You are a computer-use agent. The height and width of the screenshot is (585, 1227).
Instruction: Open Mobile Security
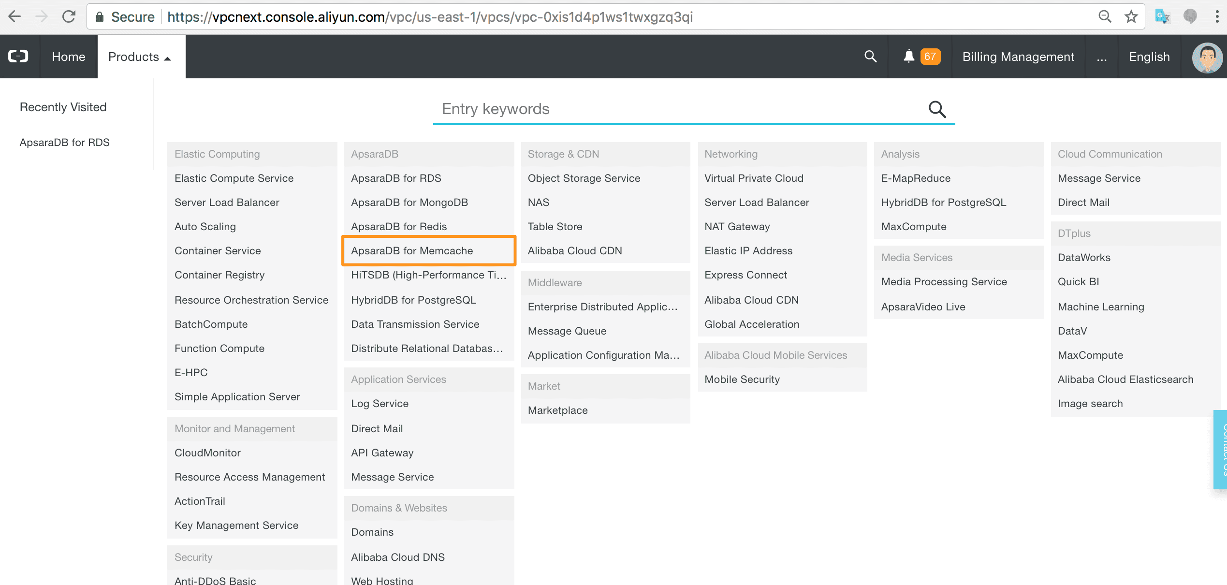(x=742, y=379)
